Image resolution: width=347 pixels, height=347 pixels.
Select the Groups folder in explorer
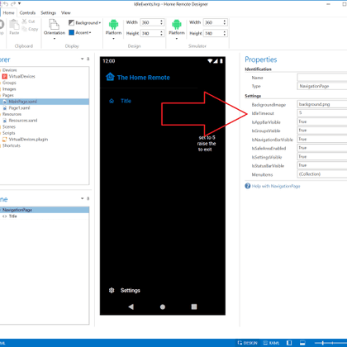tap(9, 83)
